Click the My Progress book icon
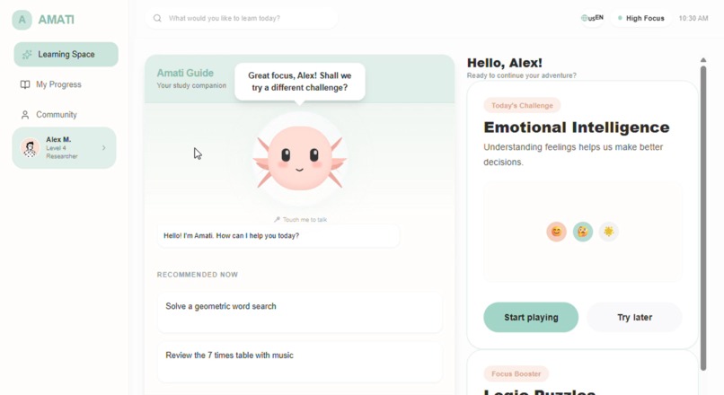 click(x=25, y=84)
